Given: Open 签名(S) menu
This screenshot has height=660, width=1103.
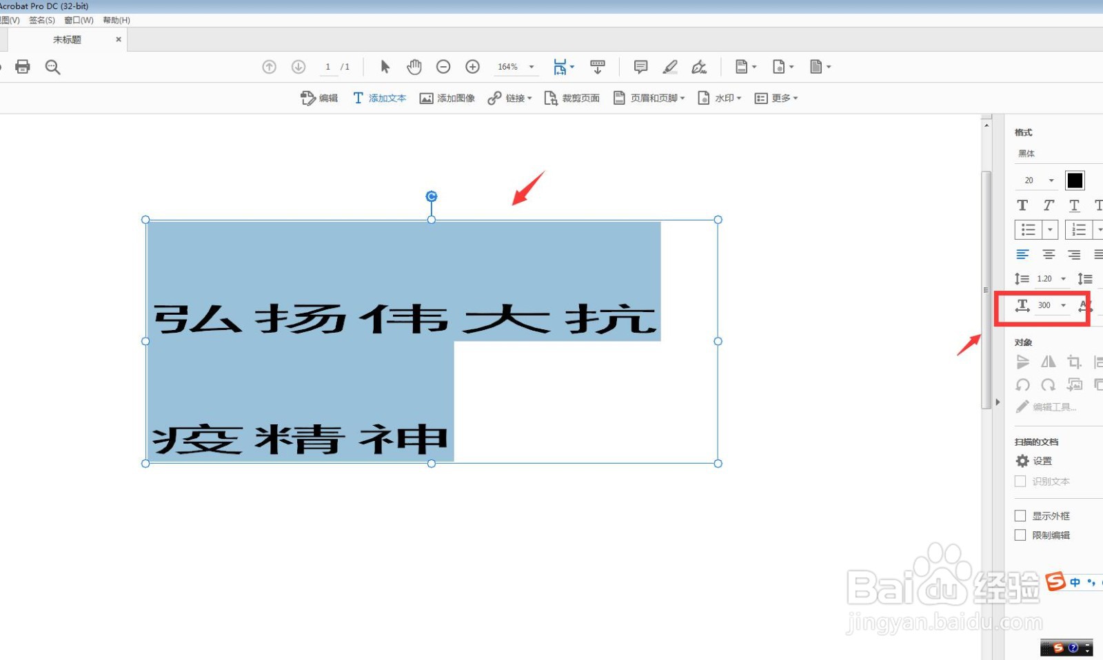Looking at the screenshot, I should (x=42, y=20).
